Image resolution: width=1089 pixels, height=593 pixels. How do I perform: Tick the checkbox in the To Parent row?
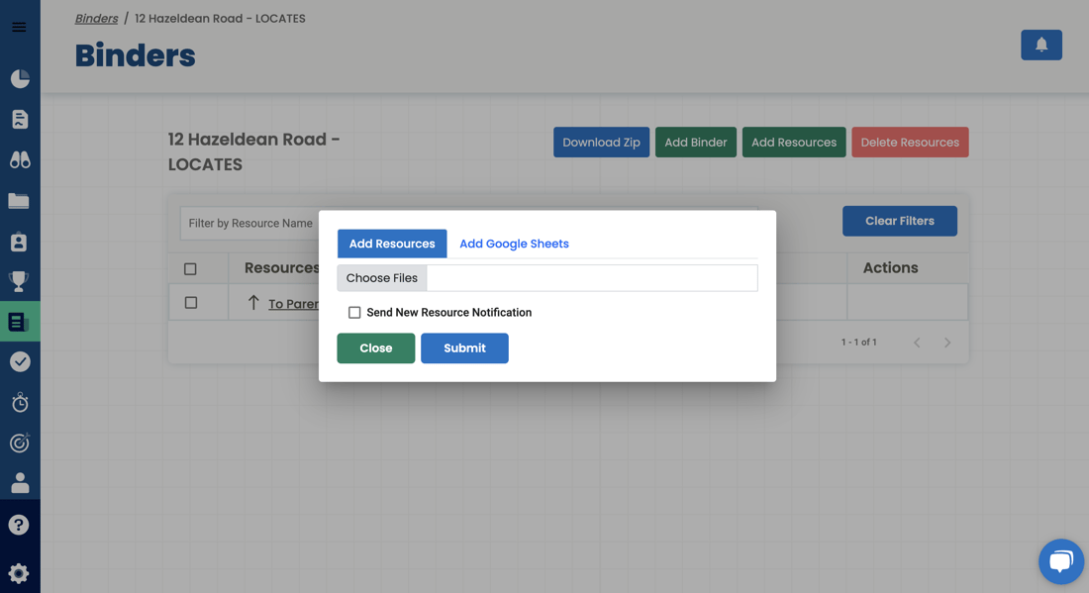(x=191, y=303)
